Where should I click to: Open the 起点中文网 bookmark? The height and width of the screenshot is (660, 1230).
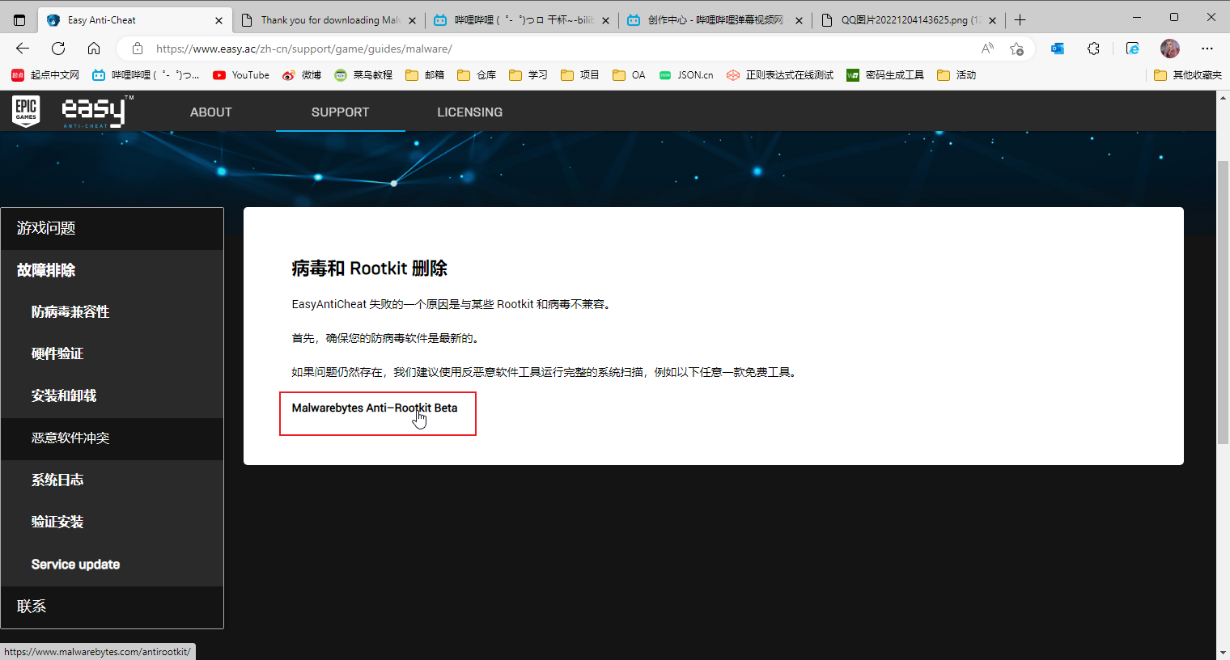point(46,75)
